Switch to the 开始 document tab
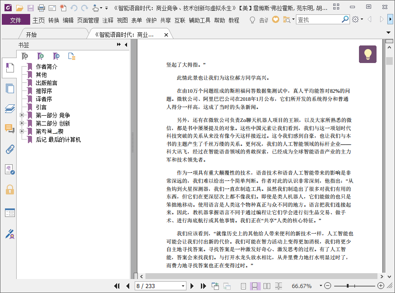 (32, 35)
